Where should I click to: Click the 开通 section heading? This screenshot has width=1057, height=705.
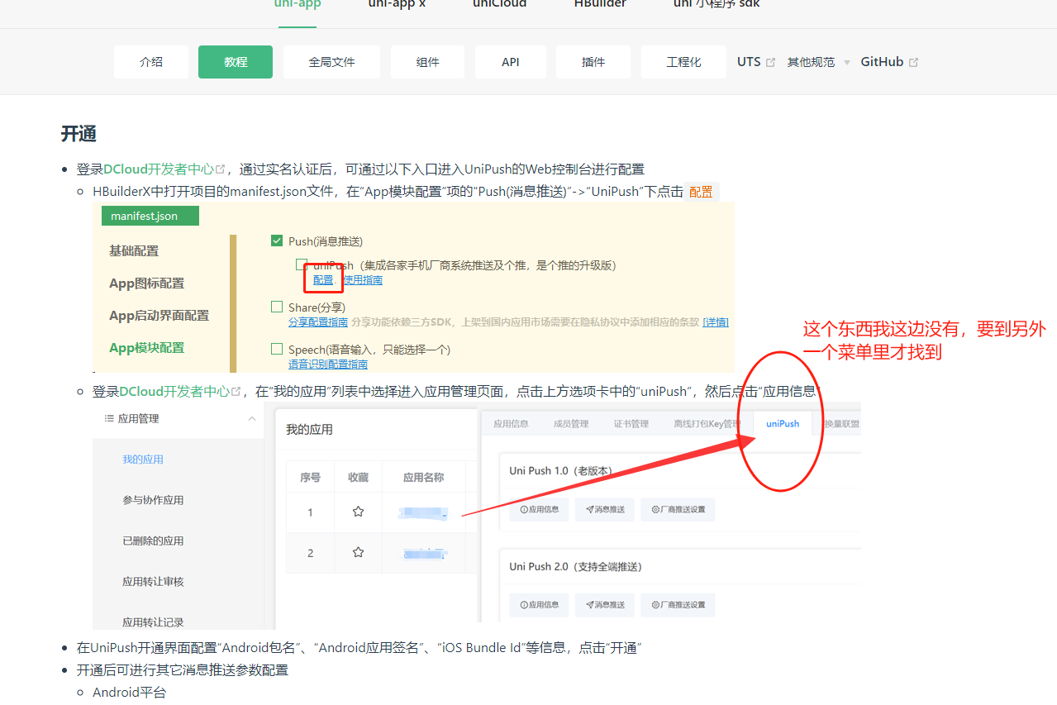pos(79,134)
